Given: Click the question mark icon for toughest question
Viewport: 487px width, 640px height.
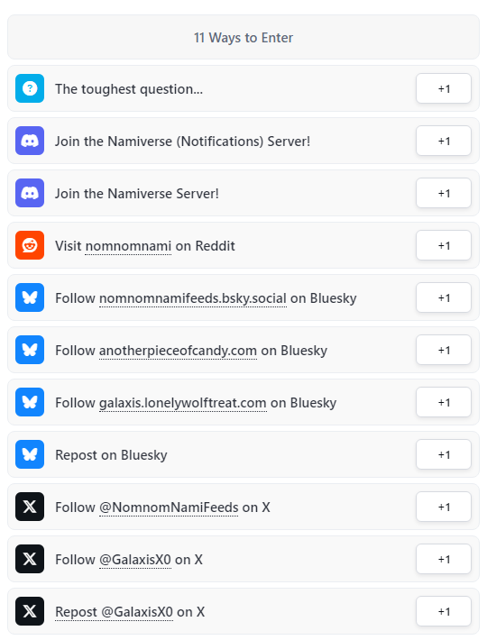Looking at the screenshot, I should click(x=30, y=88).
